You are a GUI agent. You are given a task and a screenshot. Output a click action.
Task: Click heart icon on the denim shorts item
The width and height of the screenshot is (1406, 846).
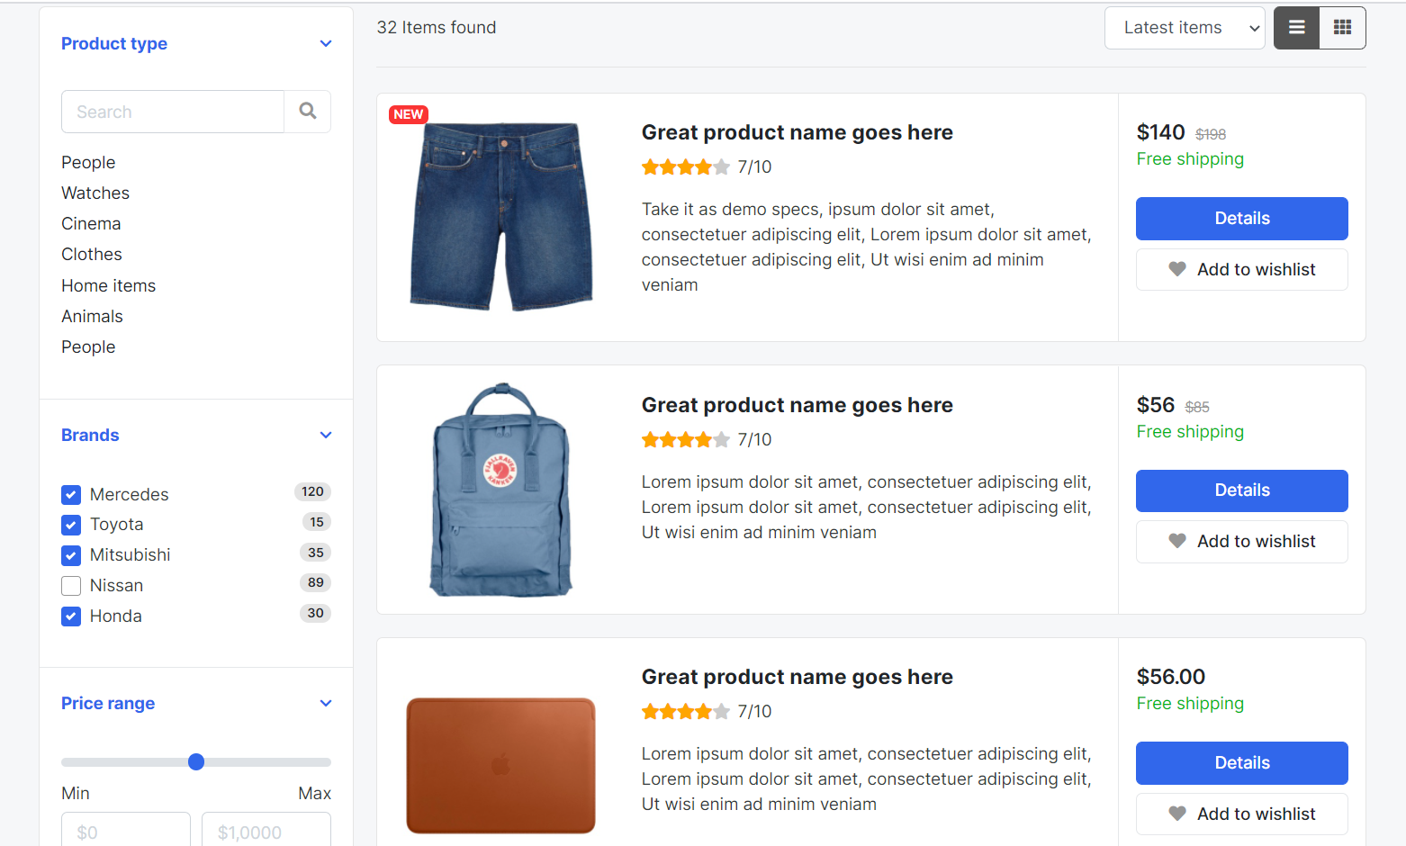1176,269
